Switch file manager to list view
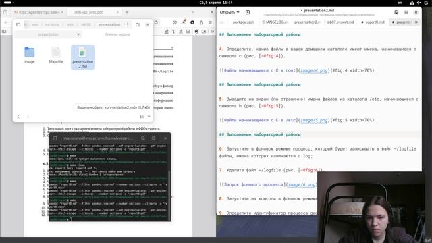Screen dimensions: 432x243 tap(142, 117)
